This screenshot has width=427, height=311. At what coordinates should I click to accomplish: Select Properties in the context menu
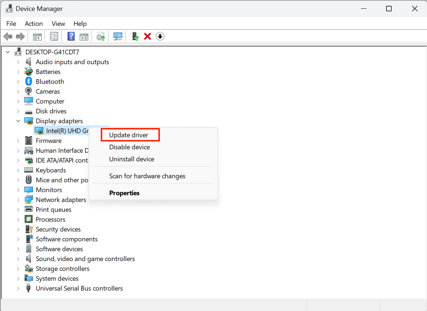[x=123, y=193]
